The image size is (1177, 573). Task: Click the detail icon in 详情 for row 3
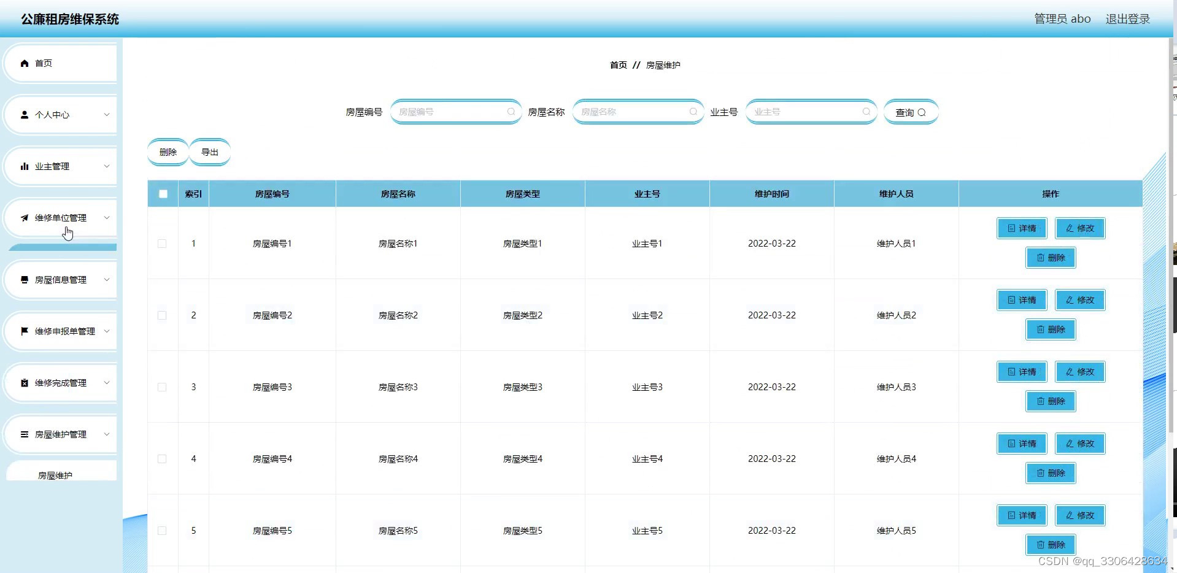(1011, 372)
